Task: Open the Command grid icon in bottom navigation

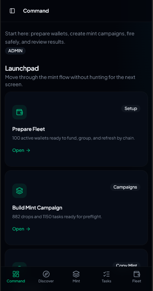Action: click(x=16, y=274)
